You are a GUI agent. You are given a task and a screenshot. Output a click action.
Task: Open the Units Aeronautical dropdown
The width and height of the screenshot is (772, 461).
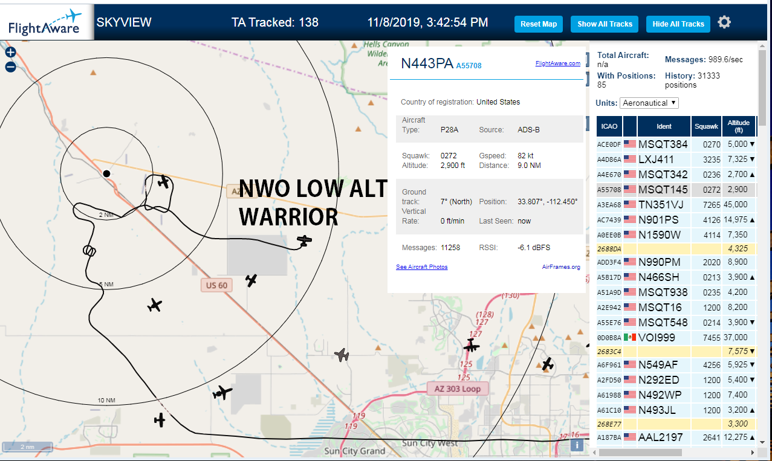tap(649, 103)
